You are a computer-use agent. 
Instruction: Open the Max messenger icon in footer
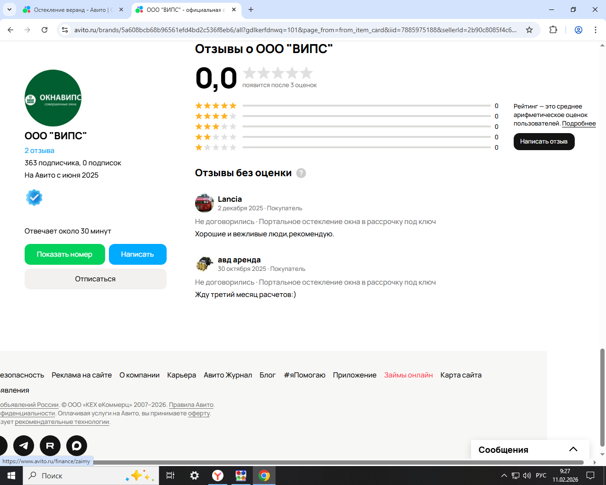(x=77, y=446)
